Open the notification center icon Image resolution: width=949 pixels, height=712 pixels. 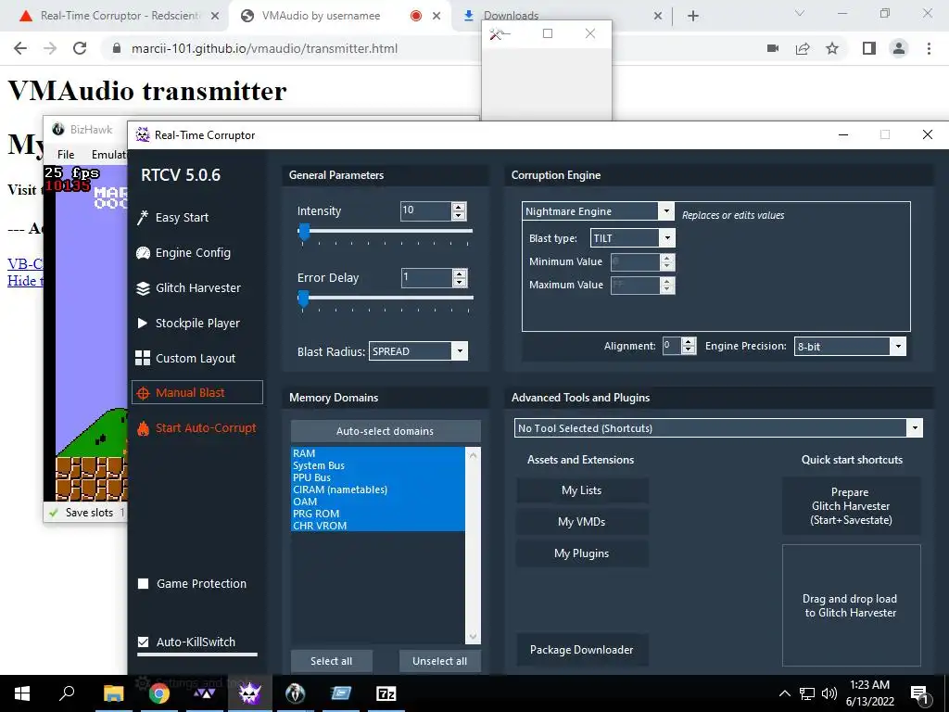tap(920, 694)
